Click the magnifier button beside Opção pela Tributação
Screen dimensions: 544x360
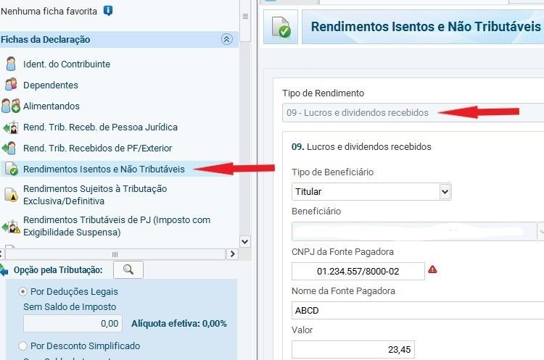128,269
